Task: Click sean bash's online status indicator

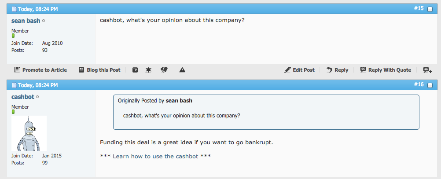Action: (44, 21)
